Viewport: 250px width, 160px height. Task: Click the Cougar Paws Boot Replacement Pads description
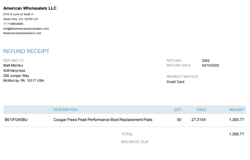tap(103, 119)
